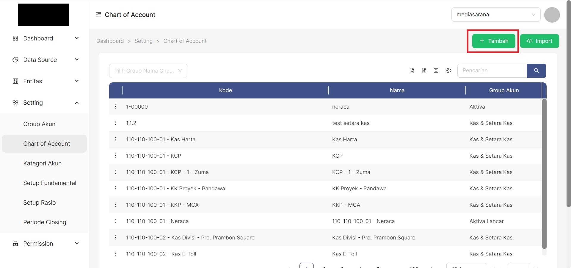Select Periode Closing in sidebar

pyautogui.click(x=45, y=222)
